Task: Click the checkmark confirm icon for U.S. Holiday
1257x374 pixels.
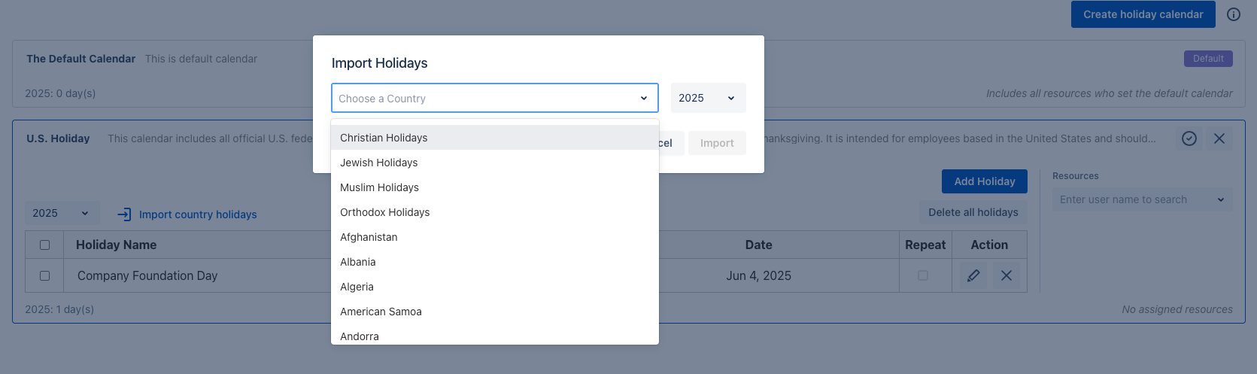Action: (1189, 138)
